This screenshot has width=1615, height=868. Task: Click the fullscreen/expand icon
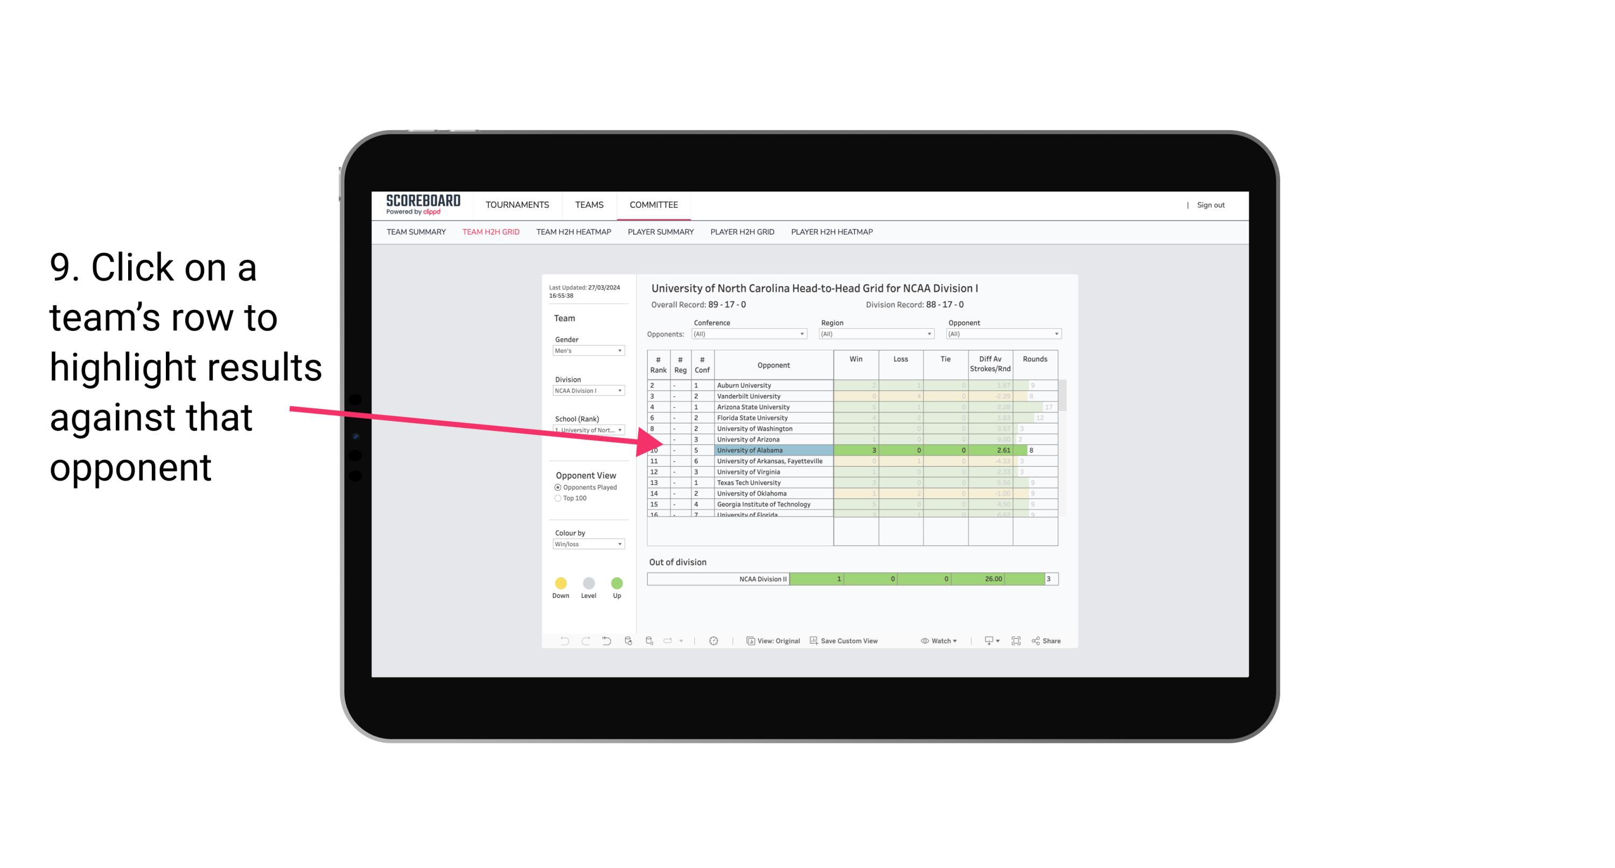[1015, 641]
